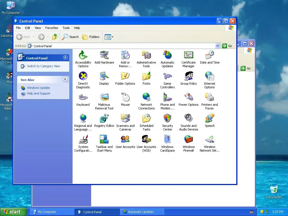Open Wireless Network Setup icon
This screenshot has width=288, height=216.
coord(210,139)
